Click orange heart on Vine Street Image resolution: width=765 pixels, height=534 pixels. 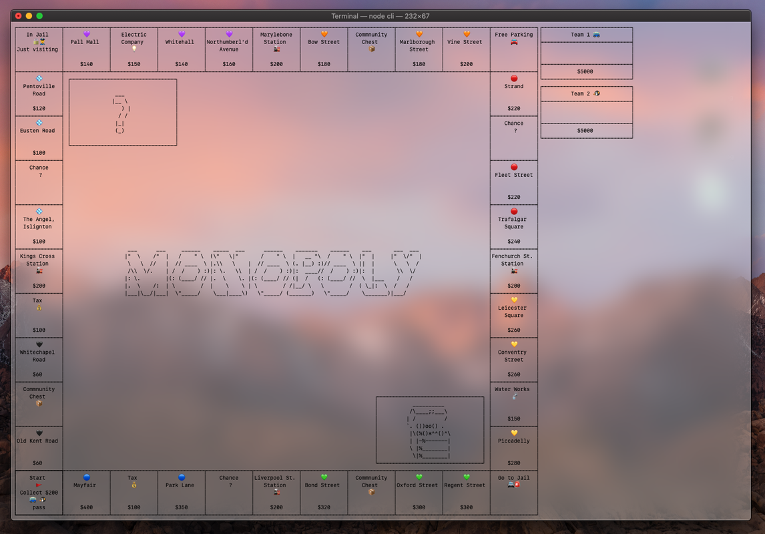(x=467, y=34)
